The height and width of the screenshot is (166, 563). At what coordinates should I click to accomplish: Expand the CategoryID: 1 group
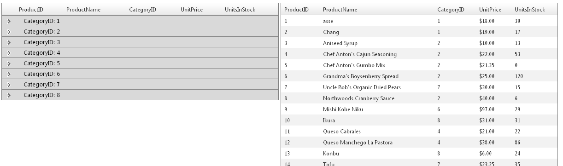pos(9,21)
